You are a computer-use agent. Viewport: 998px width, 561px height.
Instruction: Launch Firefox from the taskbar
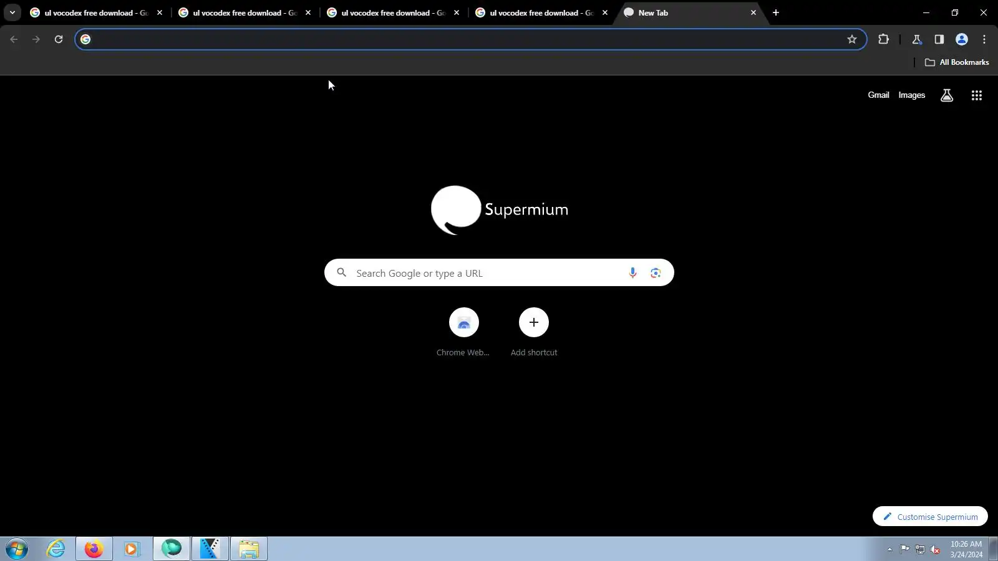[94, 549]
